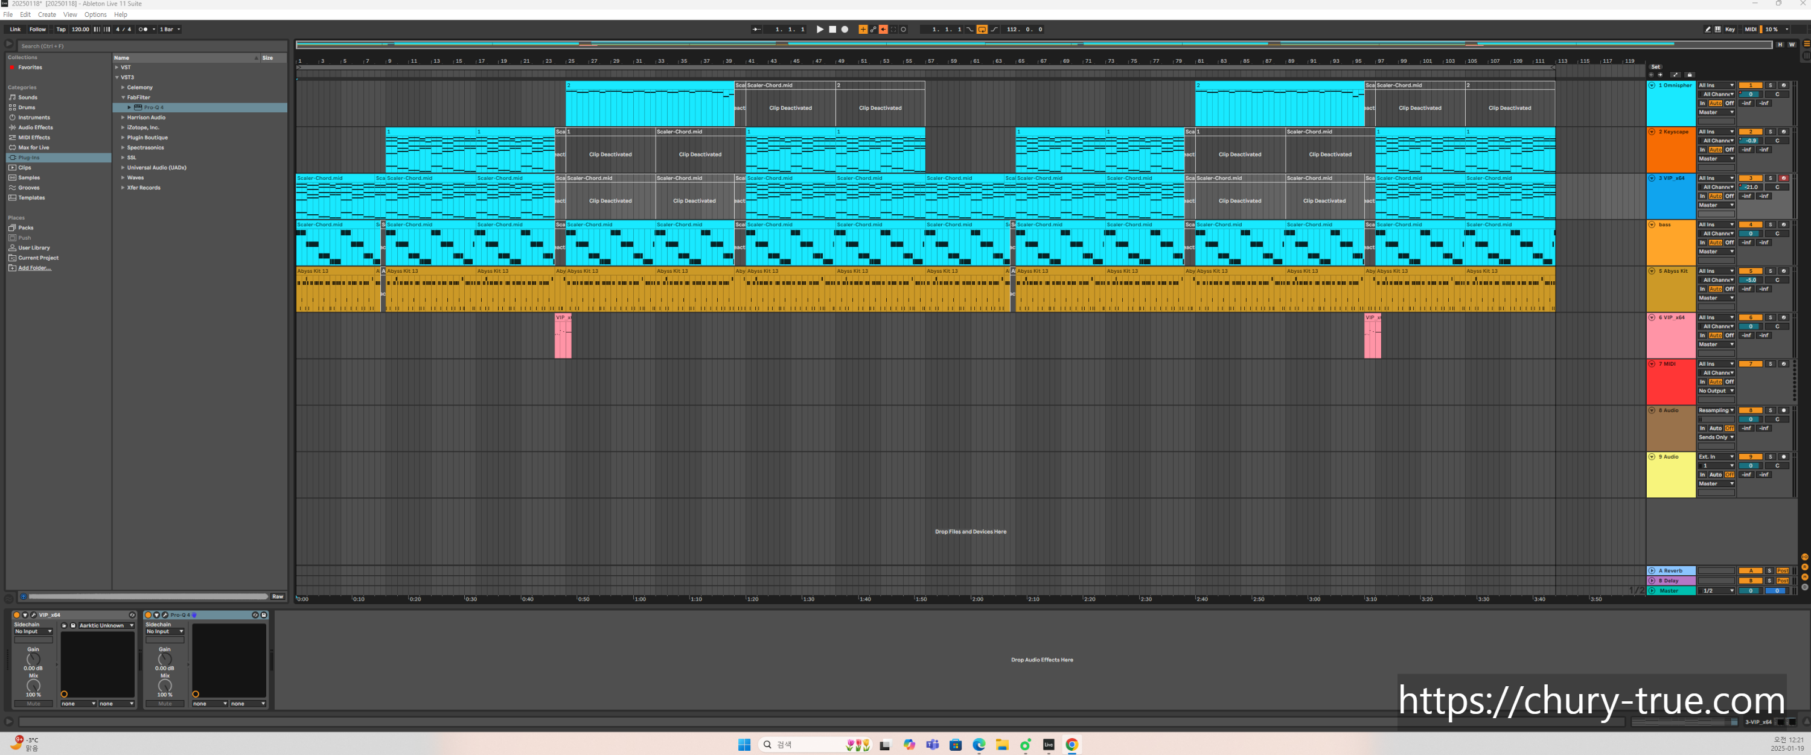1811x755 pixels.
Task: Click the Tap tempo button
Action: [x=61, y=30]
